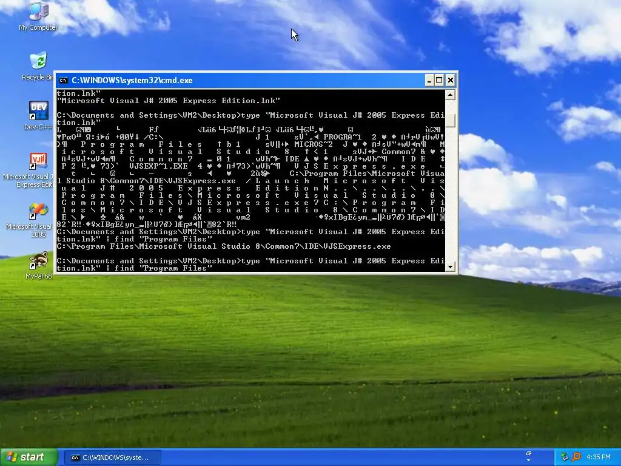Click the cmd window scrollbar thumb
Image resolution: width=621 pixels, height=466 pixels.
(450, 121)
